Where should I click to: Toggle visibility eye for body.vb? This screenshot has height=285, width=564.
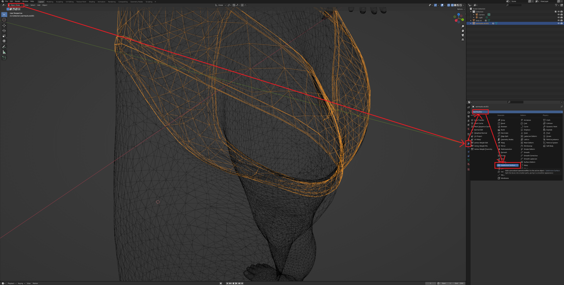click(x=558, y=21)
